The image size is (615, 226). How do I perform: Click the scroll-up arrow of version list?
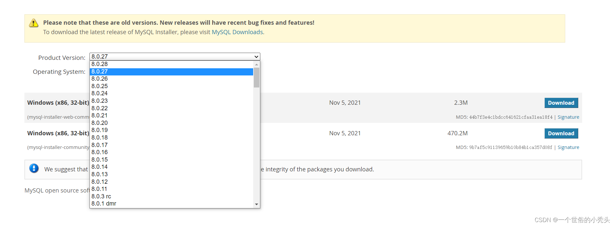pos(256,64)
